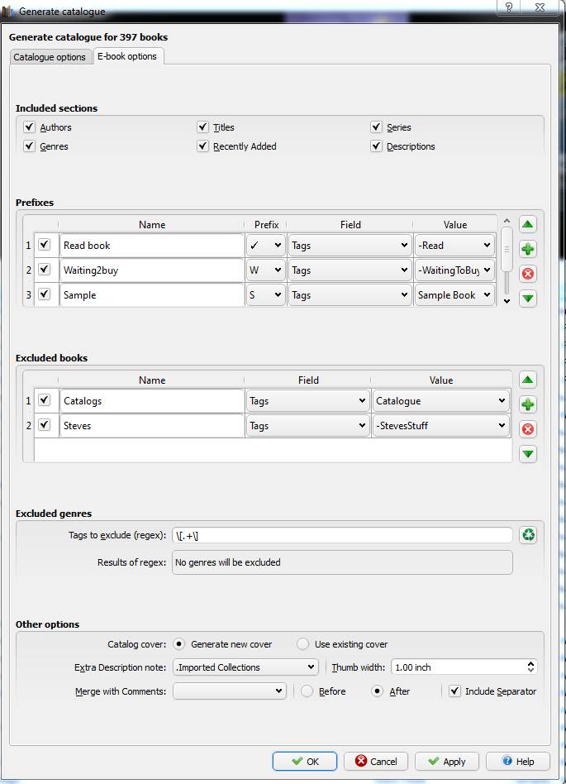Choose After for merge position
The height and width of the screenshot is (784, 566).
[377, 691]
